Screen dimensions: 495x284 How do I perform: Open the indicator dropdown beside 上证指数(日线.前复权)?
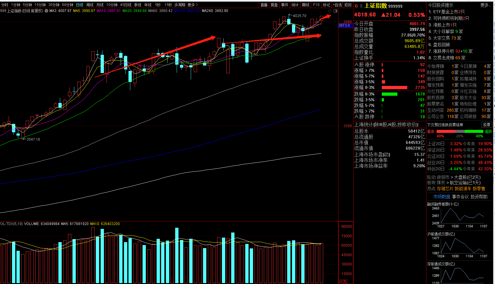click(46, 11)
